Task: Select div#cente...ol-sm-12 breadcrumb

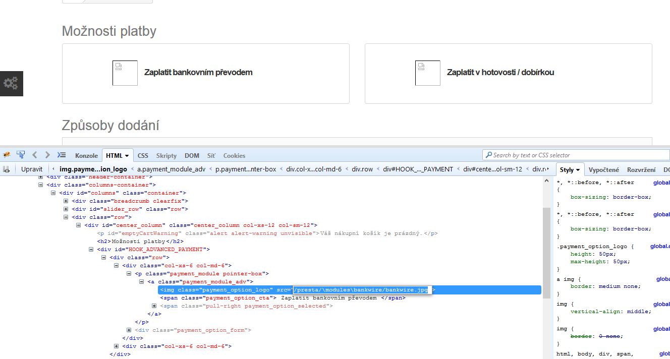Action: pos(493,169)
